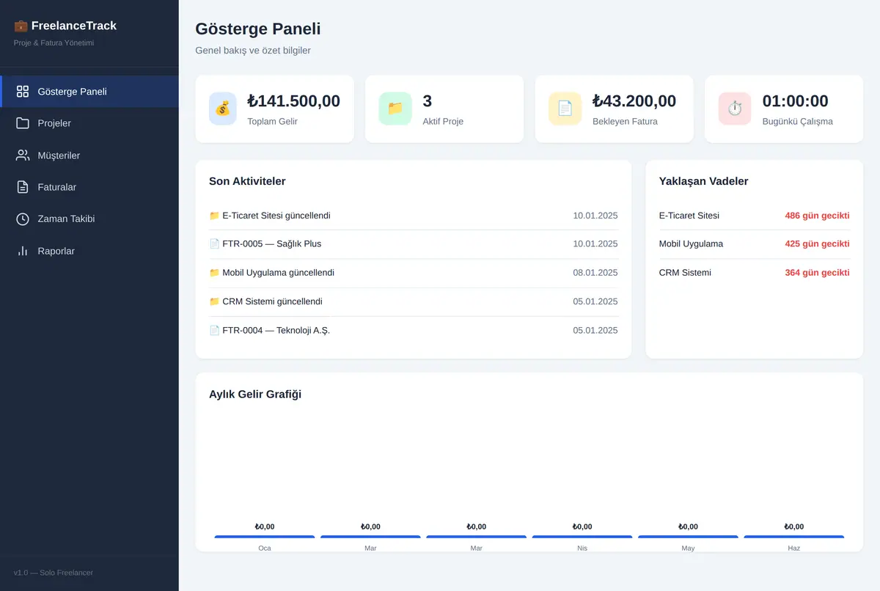Screen dimensions: 880x591
Task: Click the "v1.0 — Solo Freelancer" footer text
Action: [54, 573]
